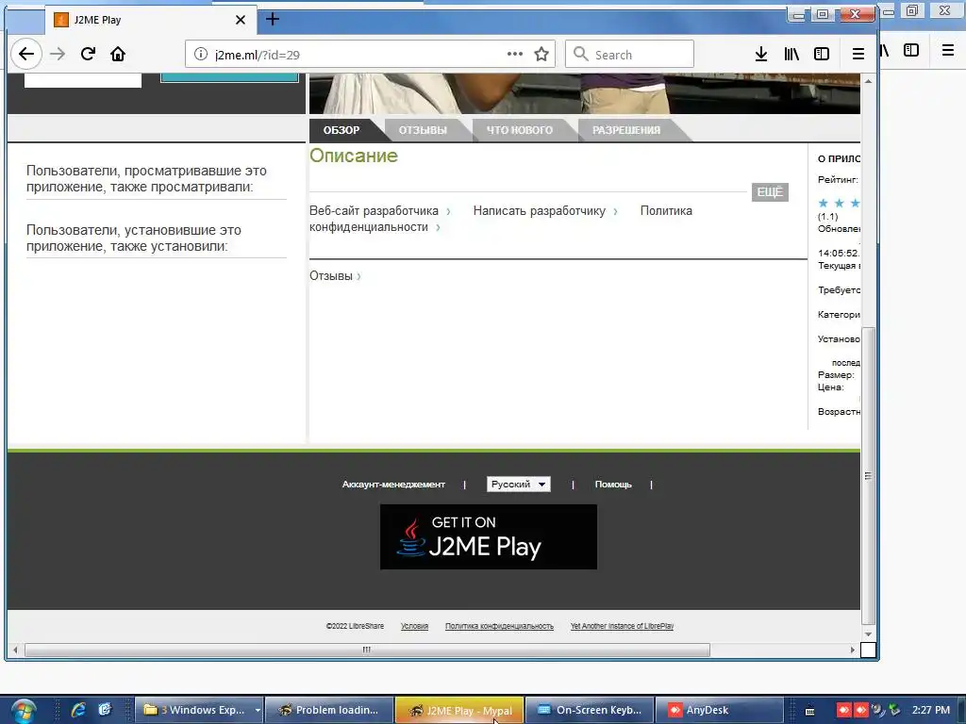Open the browser home page

click(118, 54)
